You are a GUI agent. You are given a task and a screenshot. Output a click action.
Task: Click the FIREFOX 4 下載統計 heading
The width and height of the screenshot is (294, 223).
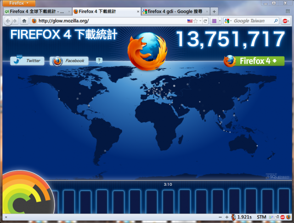click(64, 34)
